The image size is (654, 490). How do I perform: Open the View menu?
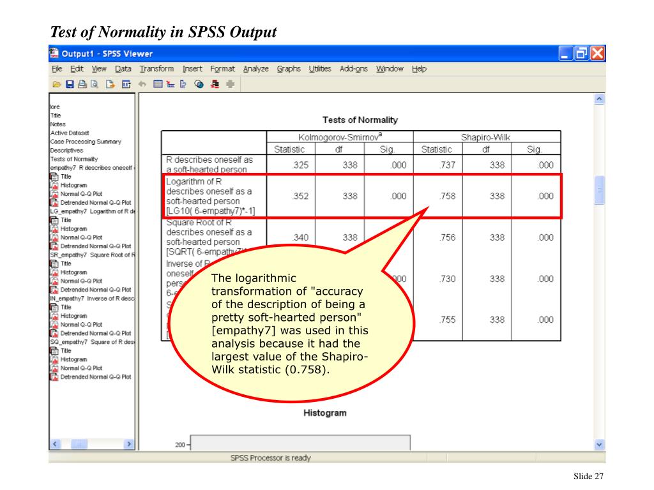click(x=99, y=69)
